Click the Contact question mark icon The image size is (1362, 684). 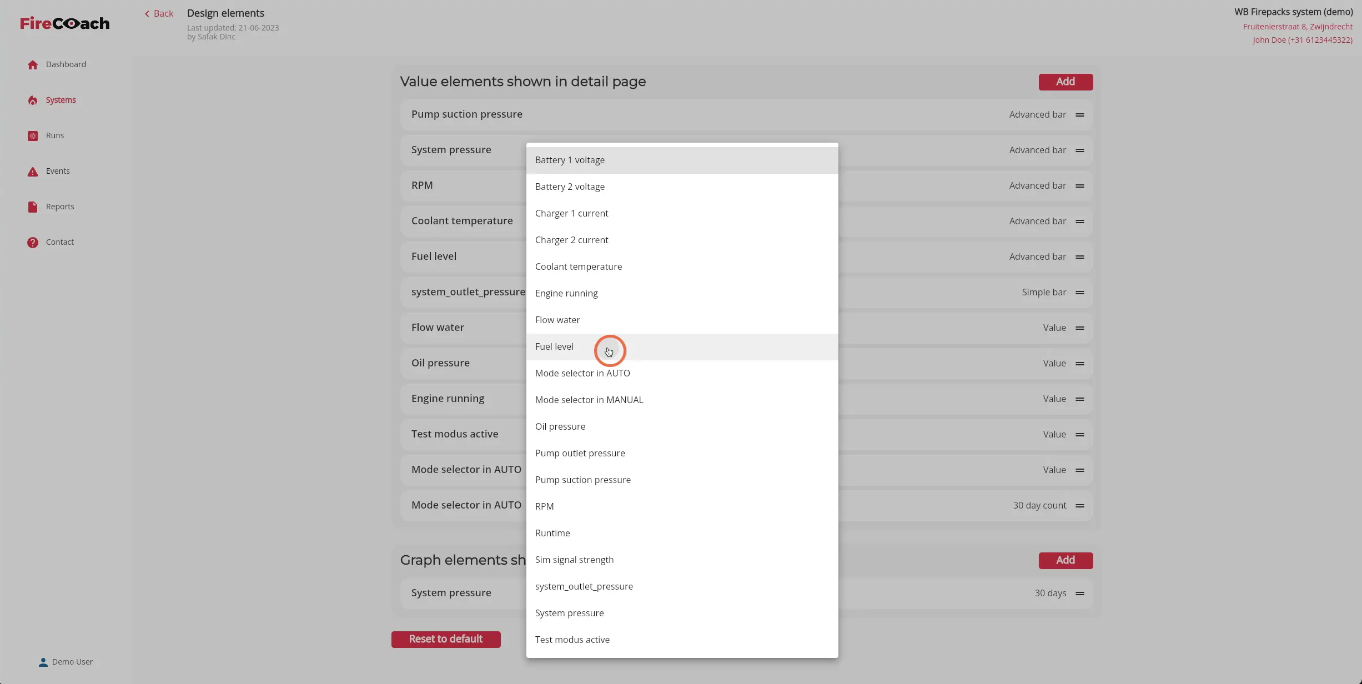pos(33,243)
